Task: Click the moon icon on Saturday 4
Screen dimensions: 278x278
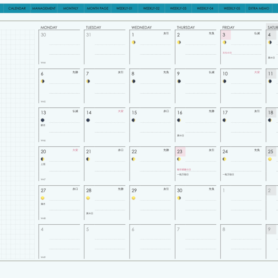Action: (270, 42)
